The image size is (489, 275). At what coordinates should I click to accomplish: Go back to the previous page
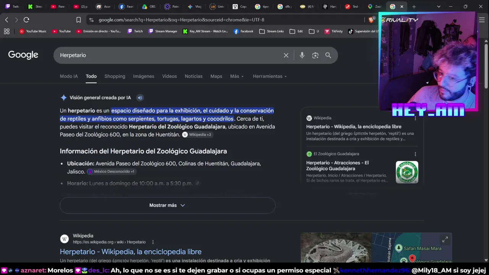point(6,20)
